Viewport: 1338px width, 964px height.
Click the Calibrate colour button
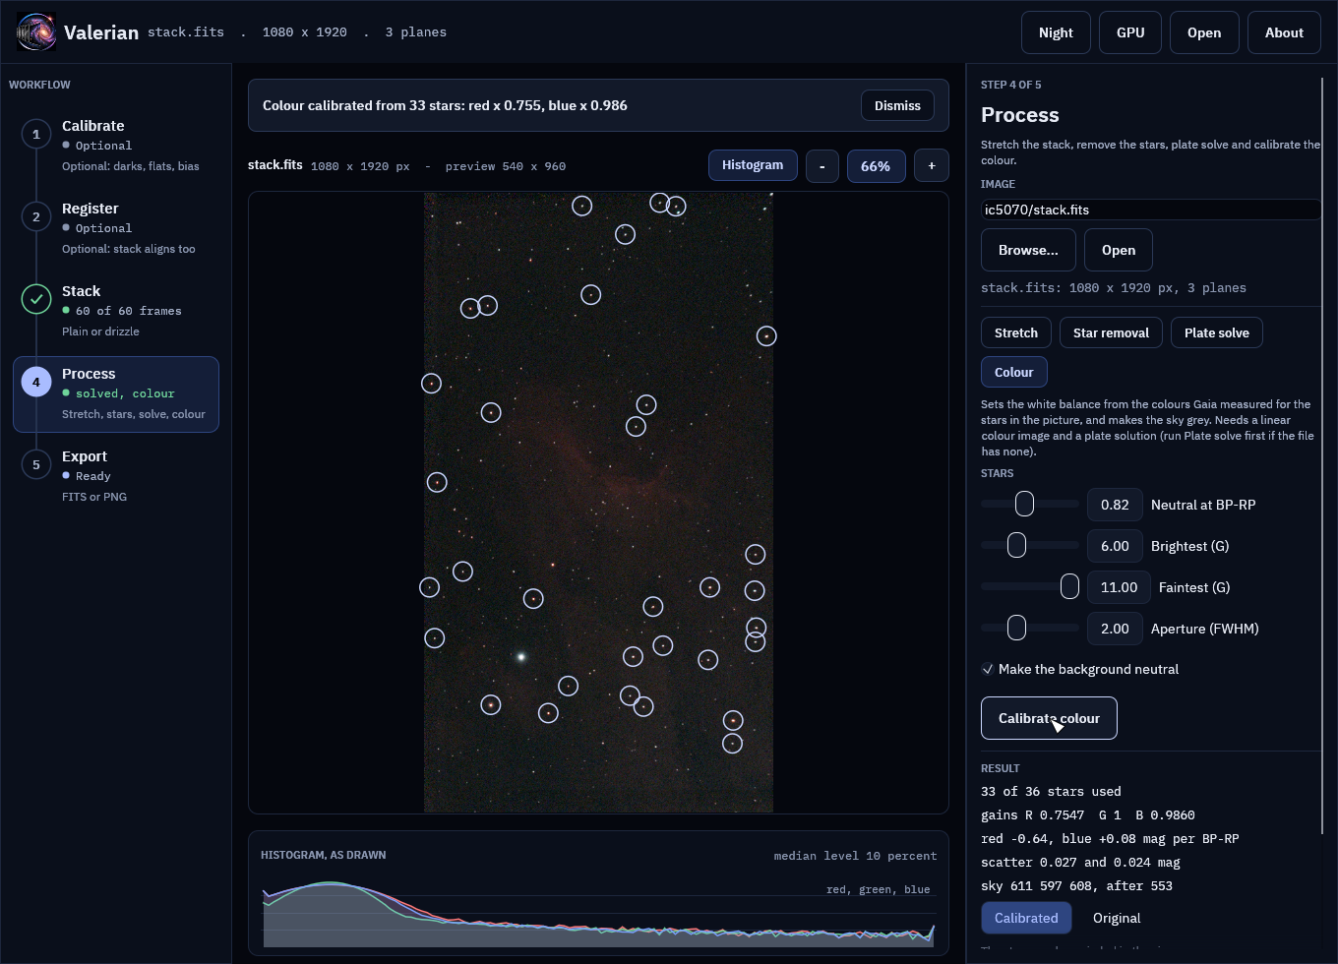1049,718
